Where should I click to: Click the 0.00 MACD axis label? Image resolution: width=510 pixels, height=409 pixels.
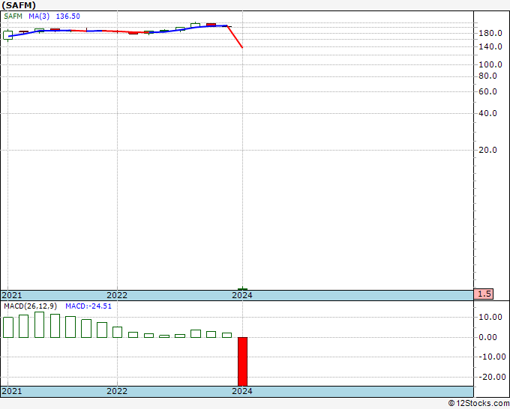coord(488,337)
